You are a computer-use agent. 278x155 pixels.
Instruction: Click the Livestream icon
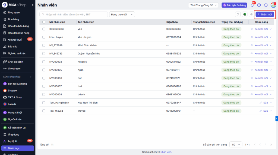5,69
